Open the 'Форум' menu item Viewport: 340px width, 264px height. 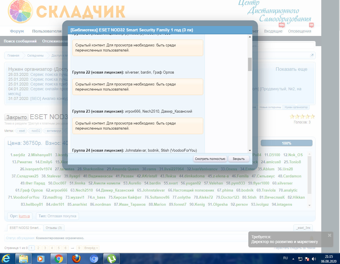pos(17,31)
